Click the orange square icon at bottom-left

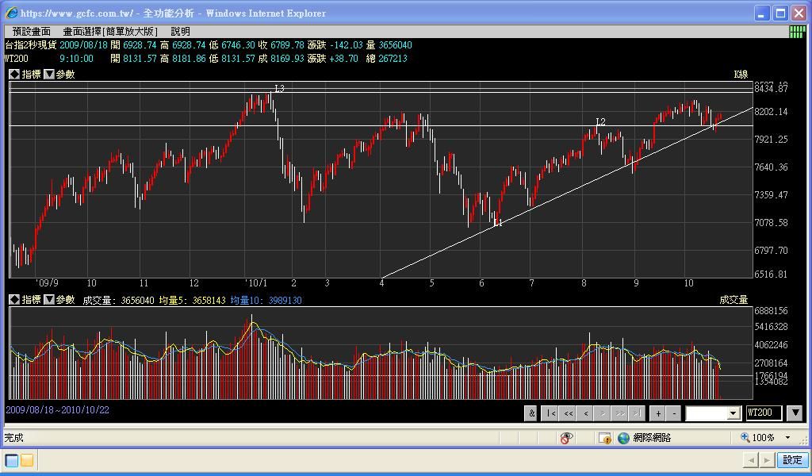[x=27, y=460]
